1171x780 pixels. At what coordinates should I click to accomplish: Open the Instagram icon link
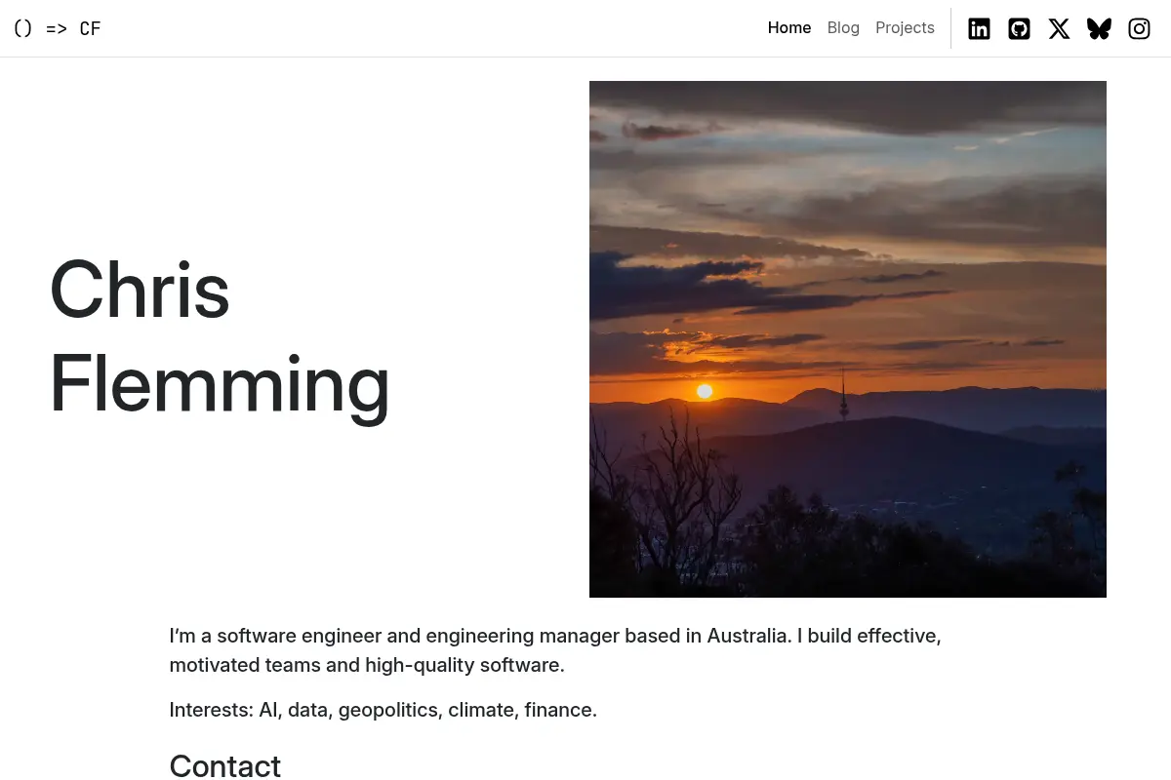1139,28
